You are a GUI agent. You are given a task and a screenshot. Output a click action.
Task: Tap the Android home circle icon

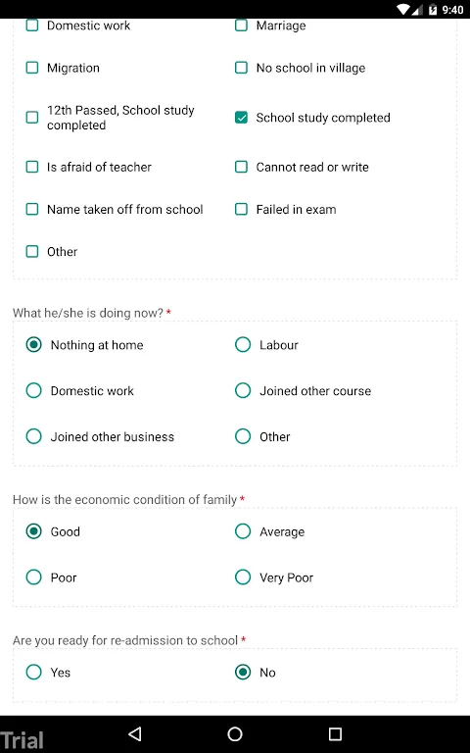tap(235, 733)
